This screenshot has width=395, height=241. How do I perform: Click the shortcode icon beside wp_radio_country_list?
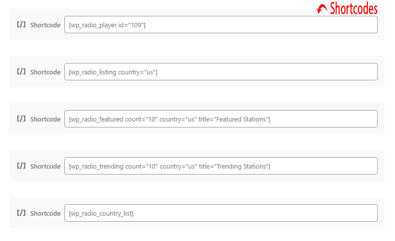[x=21, y=213]
